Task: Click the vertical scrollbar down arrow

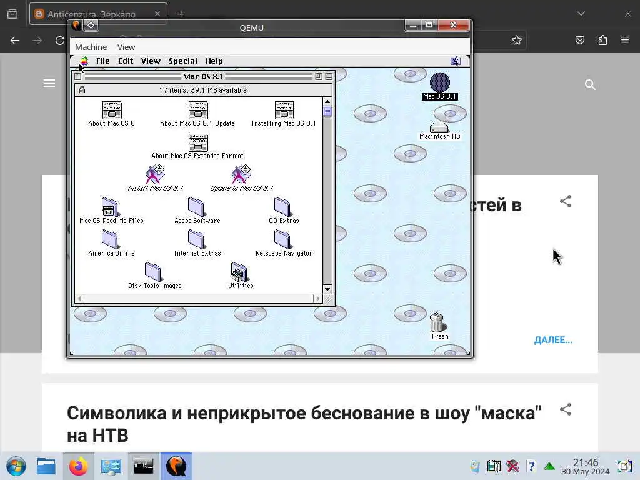Action: click(327, 289)
